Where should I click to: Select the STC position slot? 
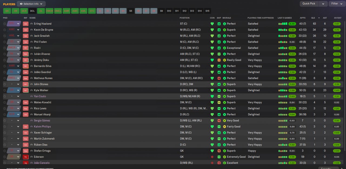(92, 11)
